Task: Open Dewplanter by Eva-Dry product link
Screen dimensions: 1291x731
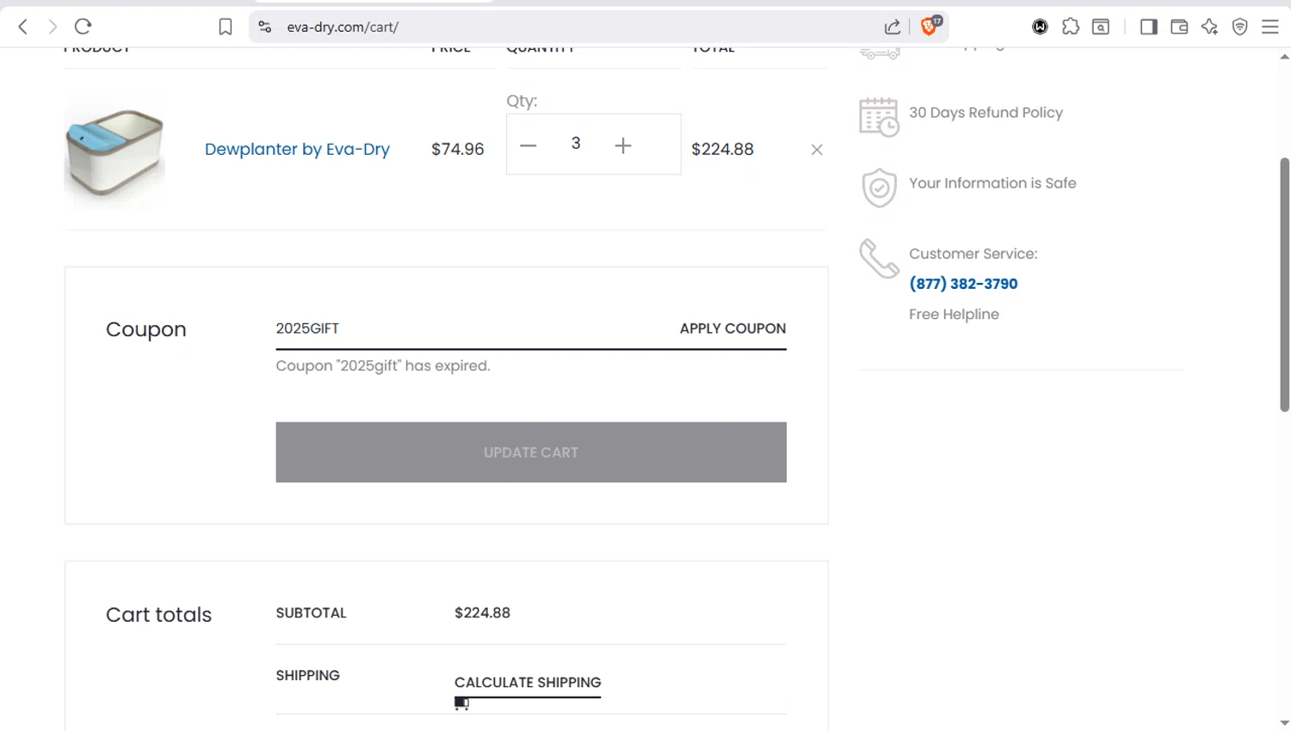Action: (297, 149)
